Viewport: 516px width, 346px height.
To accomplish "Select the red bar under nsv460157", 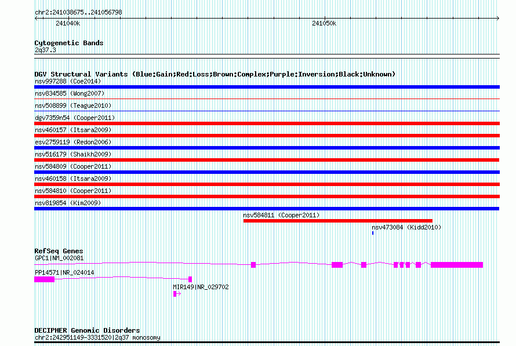I will point(267,136).
